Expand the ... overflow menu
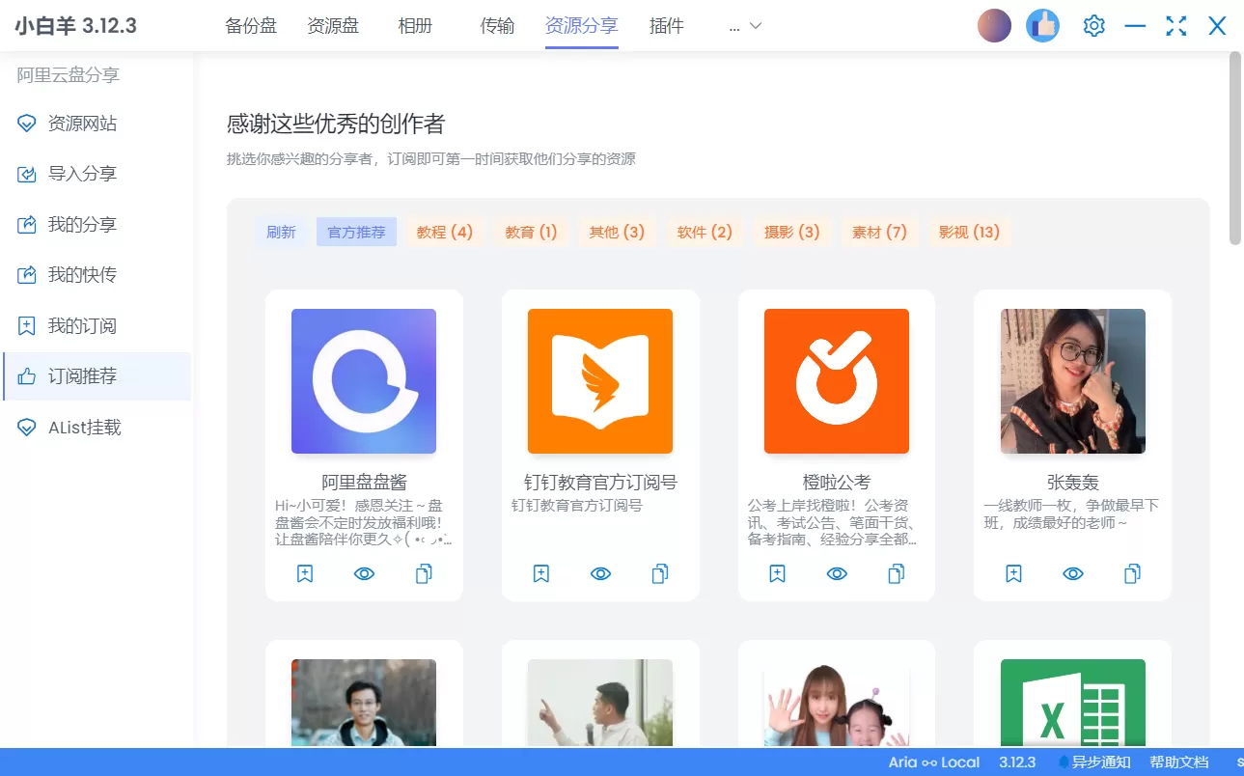1244x776 pixels. click(742, 26)
